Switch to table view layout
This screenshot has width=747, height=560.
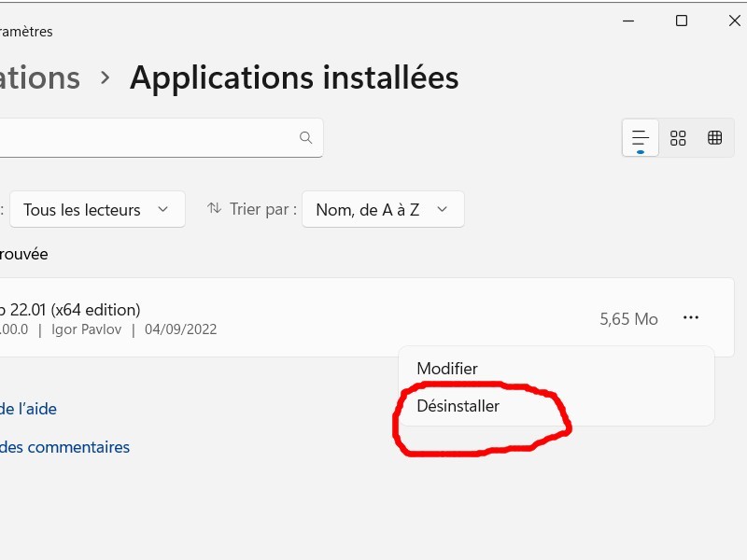click(x=714, y=138)
